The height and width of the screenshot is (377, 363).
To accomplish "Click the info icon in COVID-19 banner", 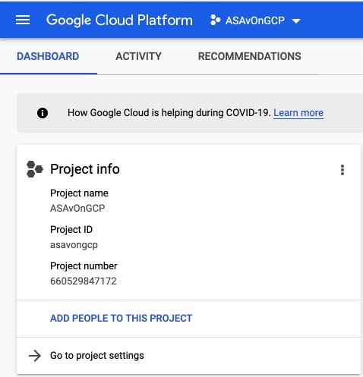I will [43, 113].
